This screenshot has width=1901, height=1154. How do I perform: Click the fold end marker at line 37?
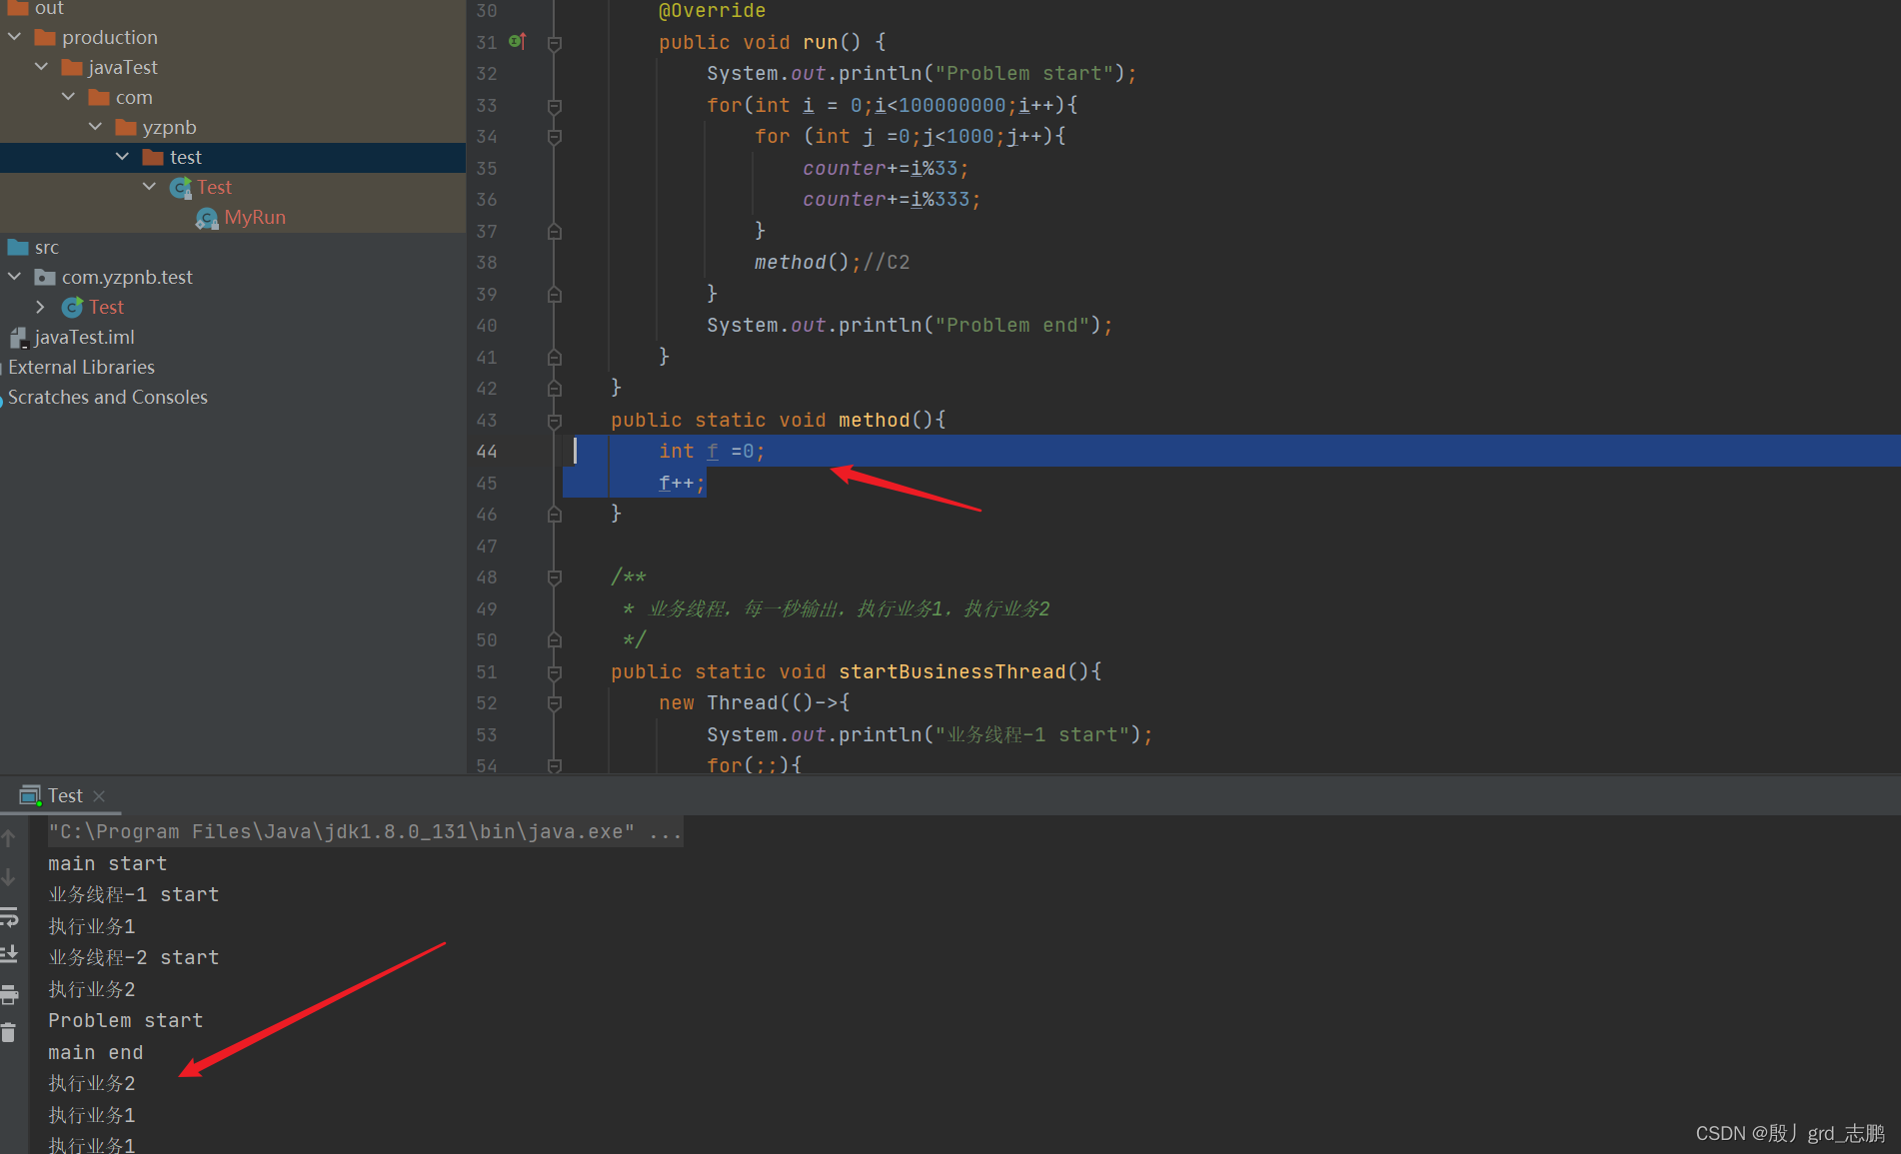click(x=555, y=232)
